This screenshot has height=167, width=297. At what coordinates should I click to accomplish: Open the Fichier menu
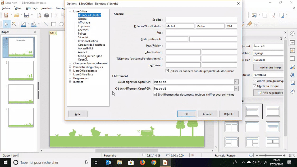(x=6, y=8)
